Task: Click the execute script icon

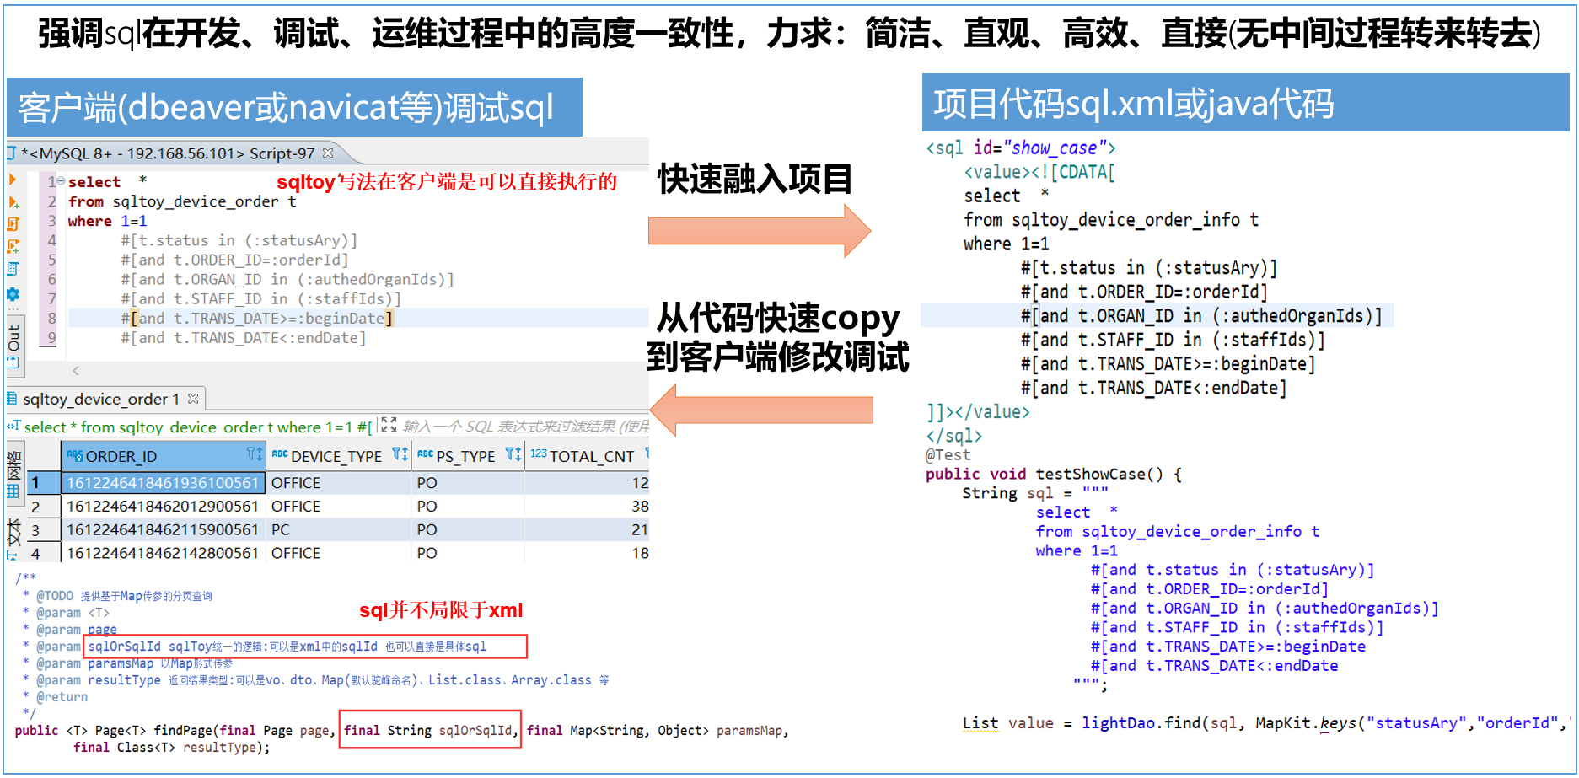Action: 13,224
